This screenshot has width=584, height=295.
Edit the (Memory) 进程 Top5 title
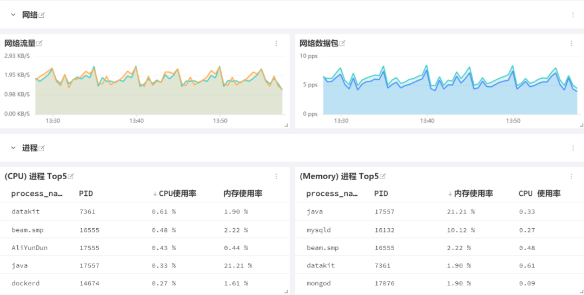coord(382,176)
